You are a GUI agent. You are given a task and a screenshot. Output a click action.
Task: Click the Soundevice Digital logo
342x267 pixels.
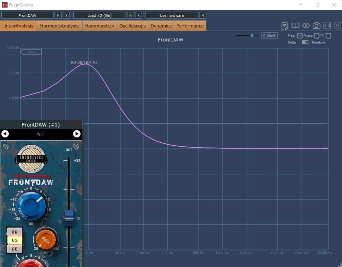pos(31,159)
